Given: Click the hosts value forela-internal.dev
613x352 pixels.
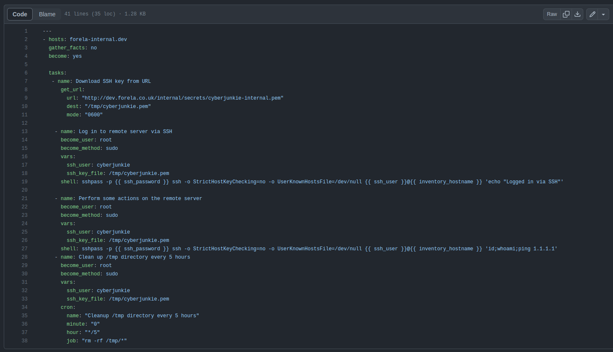Looking at the screenshot, I should [x=98, y=39].
